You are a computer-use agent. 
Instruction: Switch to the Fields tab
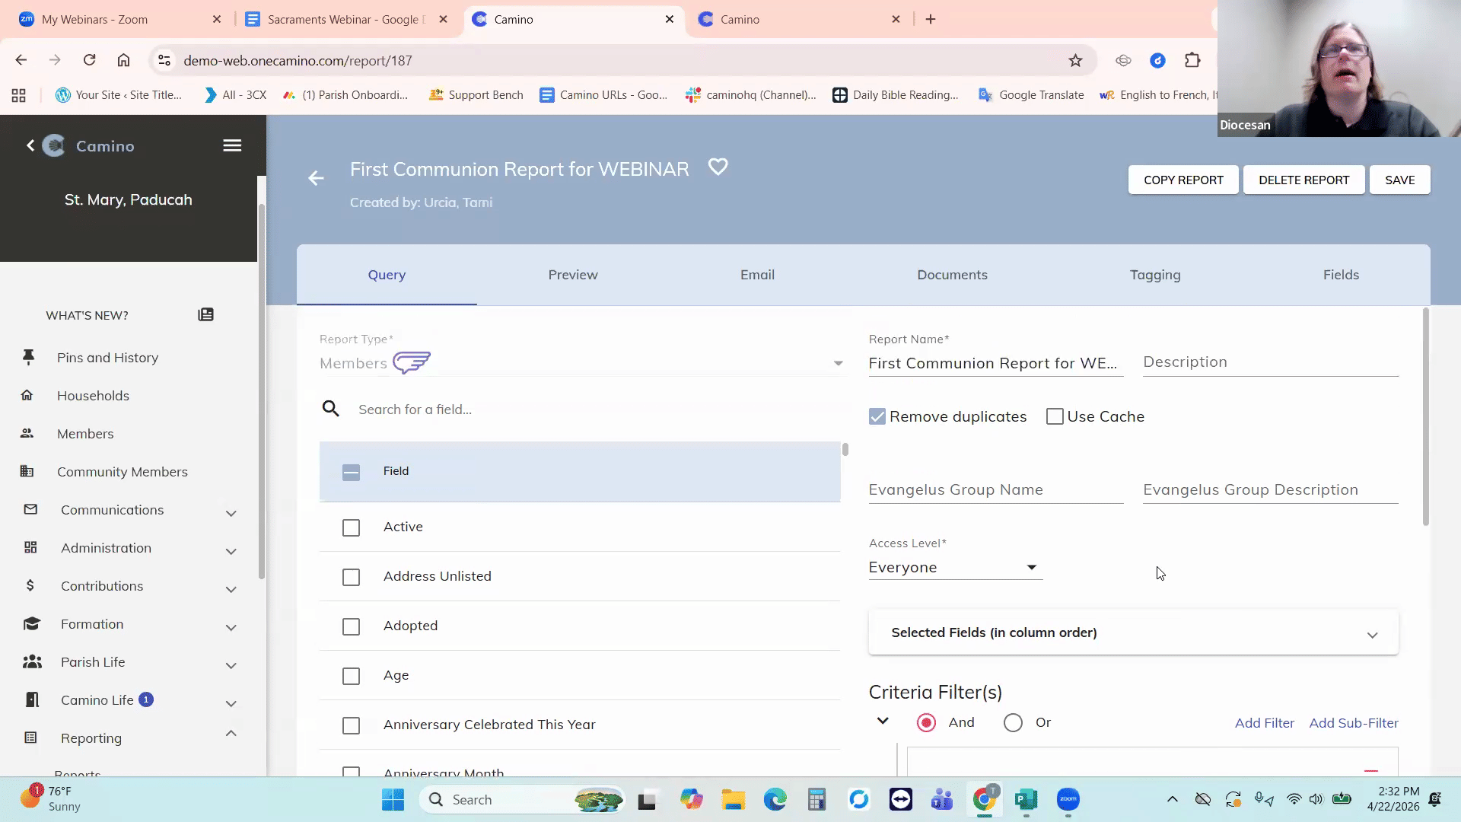(x=1341, y=275)
